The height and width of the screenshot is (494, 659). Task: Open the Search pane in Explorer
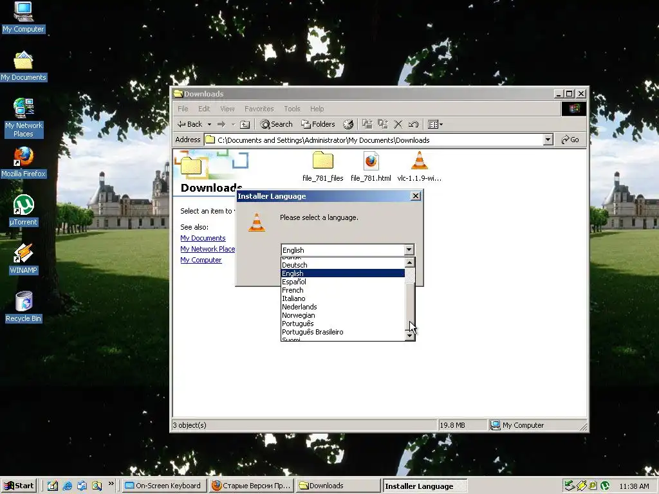276,124
